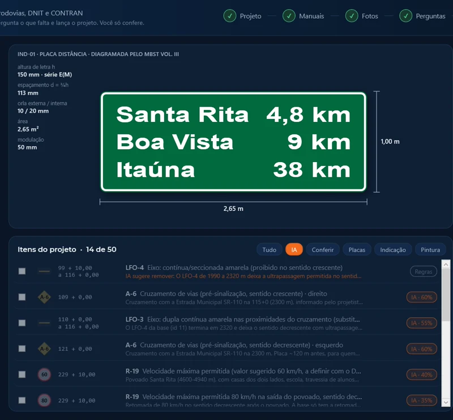Check the A-6 row at 121 + 0,00
Image resolution: width=453 pixels, height=420 pixels.
(22, 349)
